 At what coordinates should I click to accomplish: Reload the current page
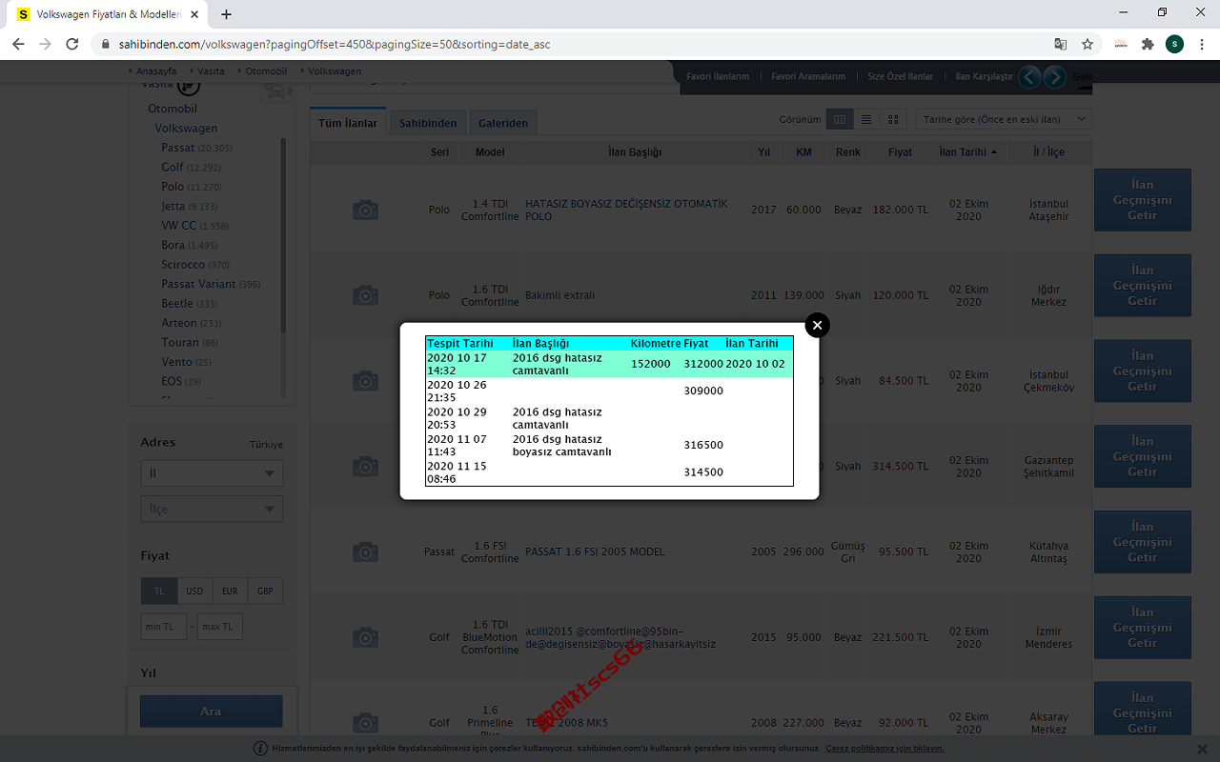pyautogui.click(x=72, y=44)
